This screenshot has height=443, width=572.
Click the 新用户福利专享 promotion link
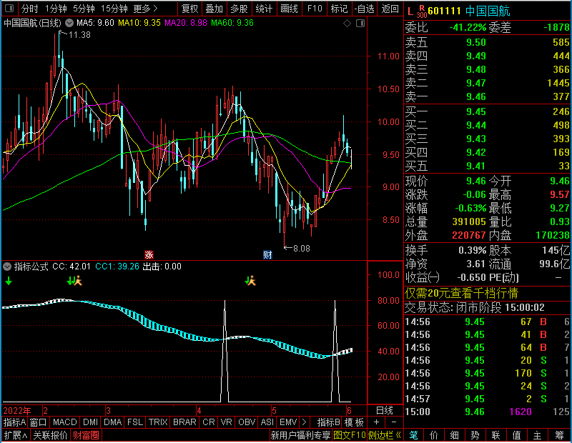(x=300, y=435)
